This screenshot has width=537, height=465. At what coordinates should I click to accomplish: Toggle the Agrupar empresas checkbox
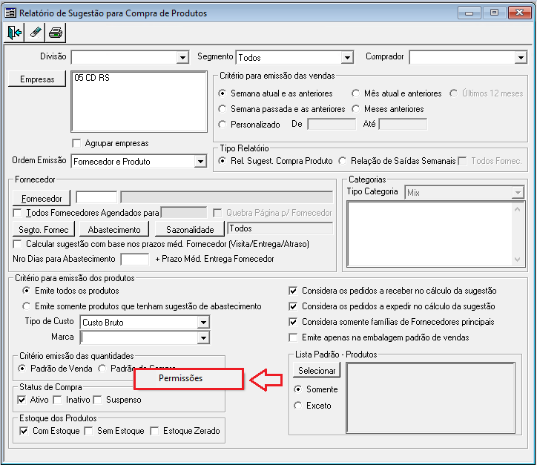(x=76, y=143)
